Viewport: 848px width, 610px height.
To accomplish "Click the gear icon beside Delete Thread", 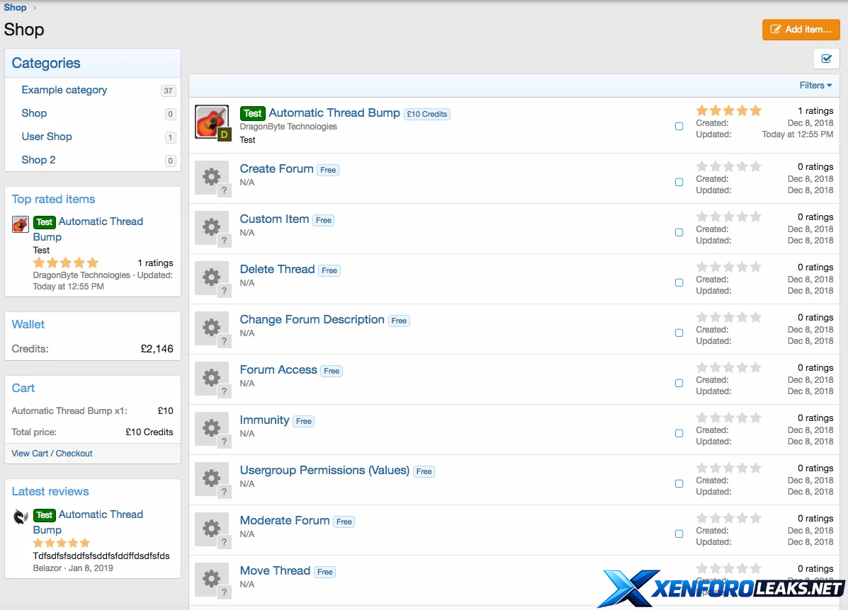I will 211,277.
